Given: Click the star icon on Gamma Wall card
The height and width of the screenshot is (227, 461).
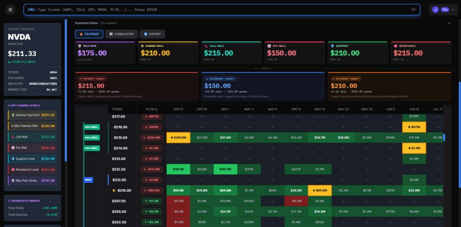Looking at the screenshot, I should click(142, 46).
